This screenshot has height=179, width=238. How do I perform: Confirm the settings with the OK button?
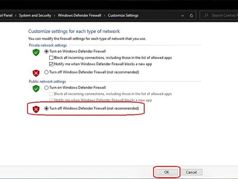(x=167, y=172)
